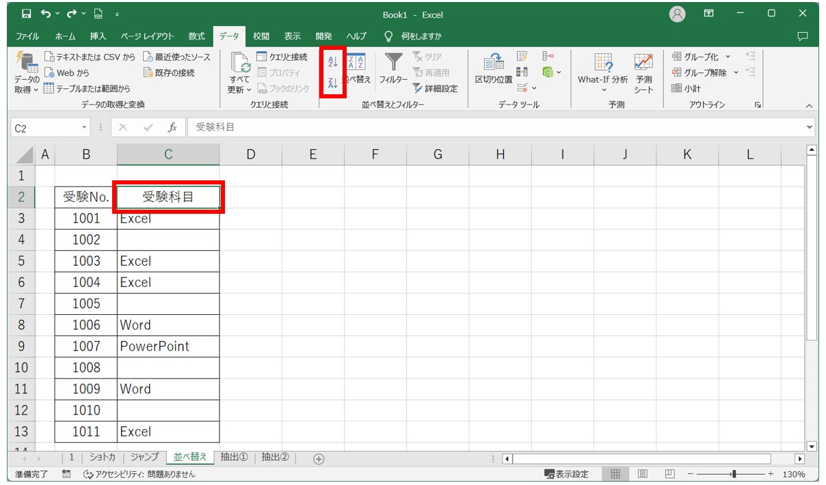Screen dimensions: 826x485
Task: Click the 表示設定 display settings button
Action: point(566,474)
